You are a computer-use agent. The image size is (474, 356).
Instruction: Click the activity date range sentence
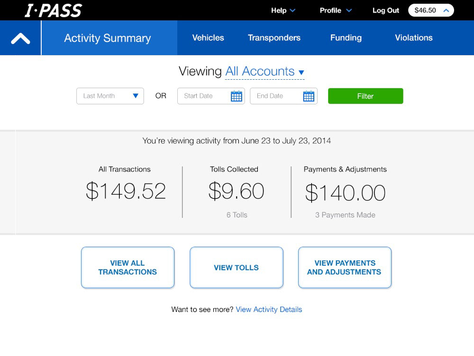[237, 141]
